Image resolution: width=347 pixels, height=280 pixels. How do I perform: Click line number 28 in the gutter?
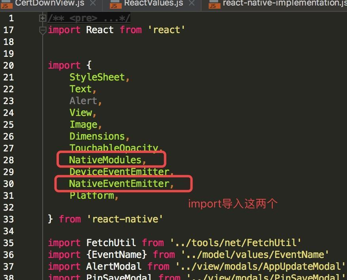tap(9, 160)
